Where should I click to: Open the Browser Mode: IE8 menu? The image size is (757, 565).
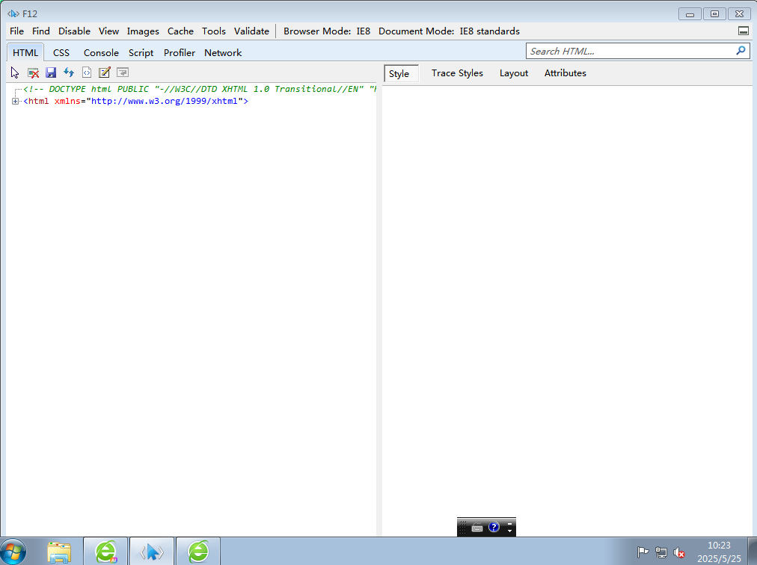(327, 31)
